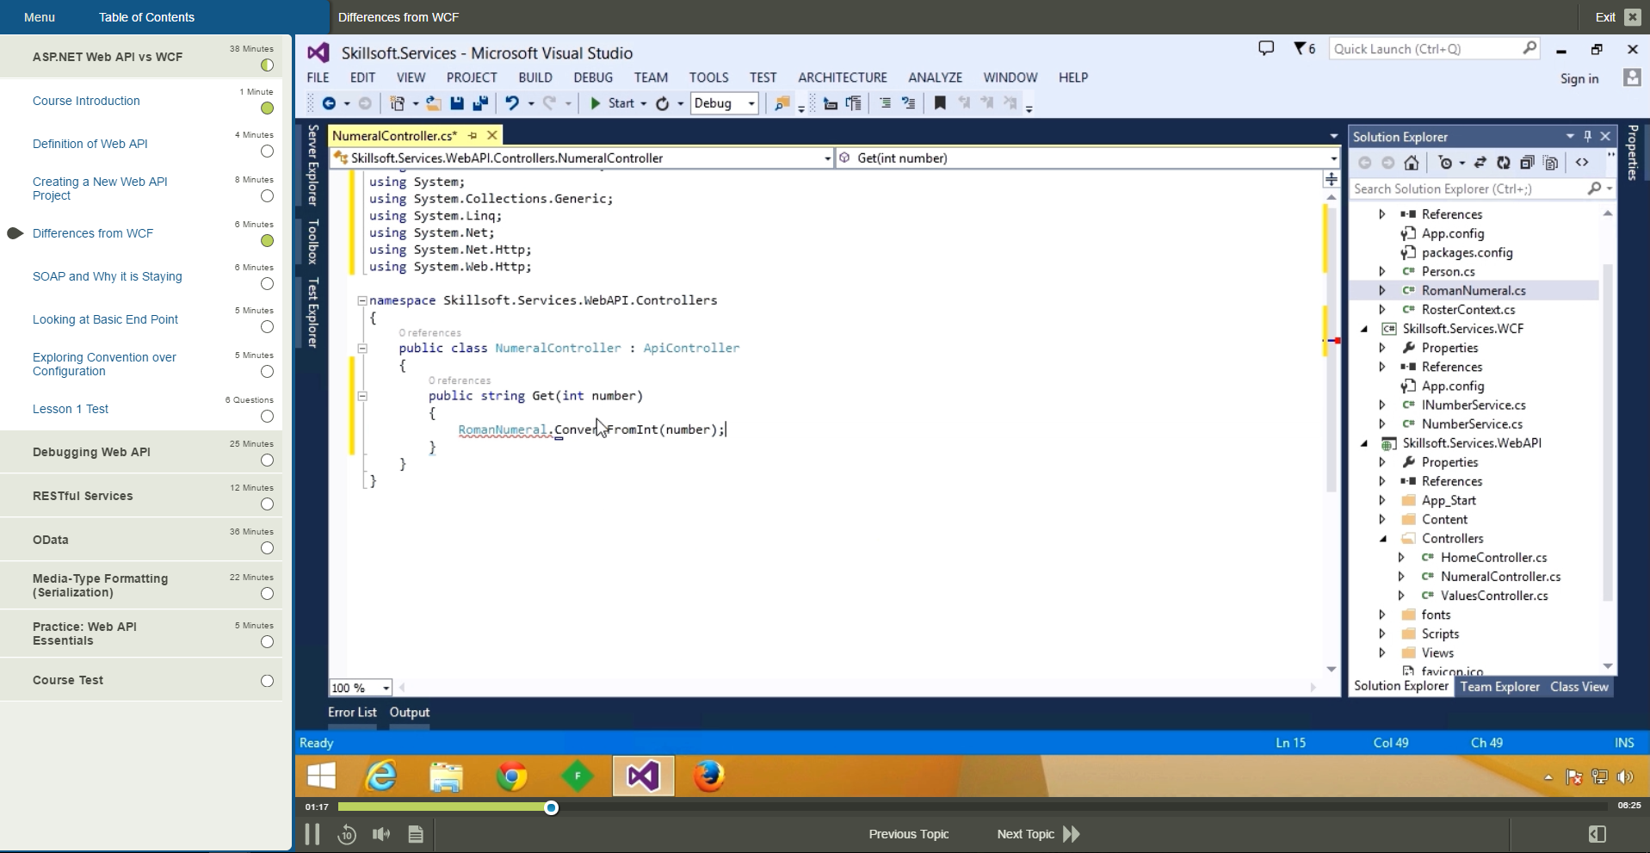The width and height of the screenshot is (1650, 853).
Task: Pause the course video playback
Action: (312, 834)
